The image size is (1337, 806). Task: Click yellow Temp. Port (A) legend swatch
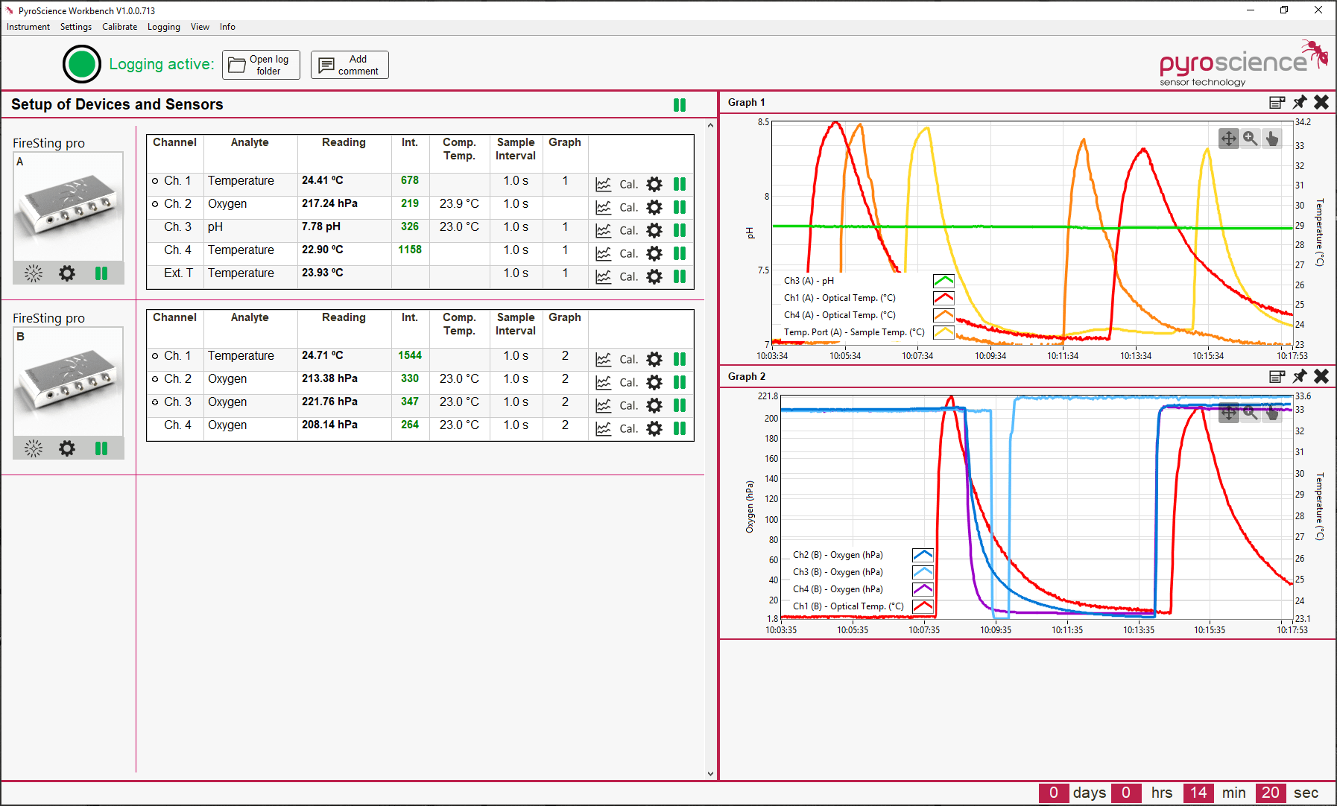coord(944,332)
